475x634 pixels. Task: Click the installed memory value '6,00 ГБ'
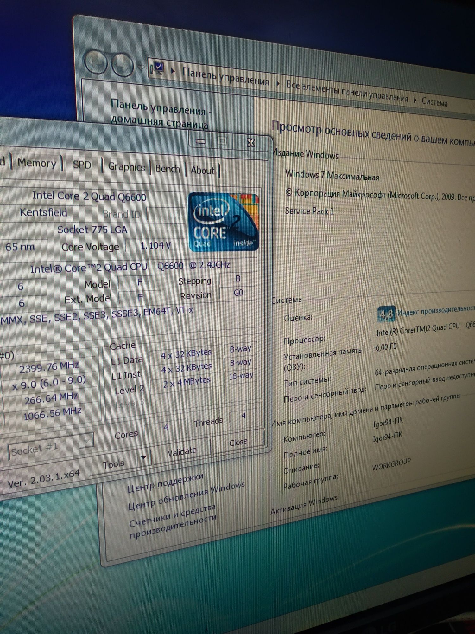click(386, 347)
